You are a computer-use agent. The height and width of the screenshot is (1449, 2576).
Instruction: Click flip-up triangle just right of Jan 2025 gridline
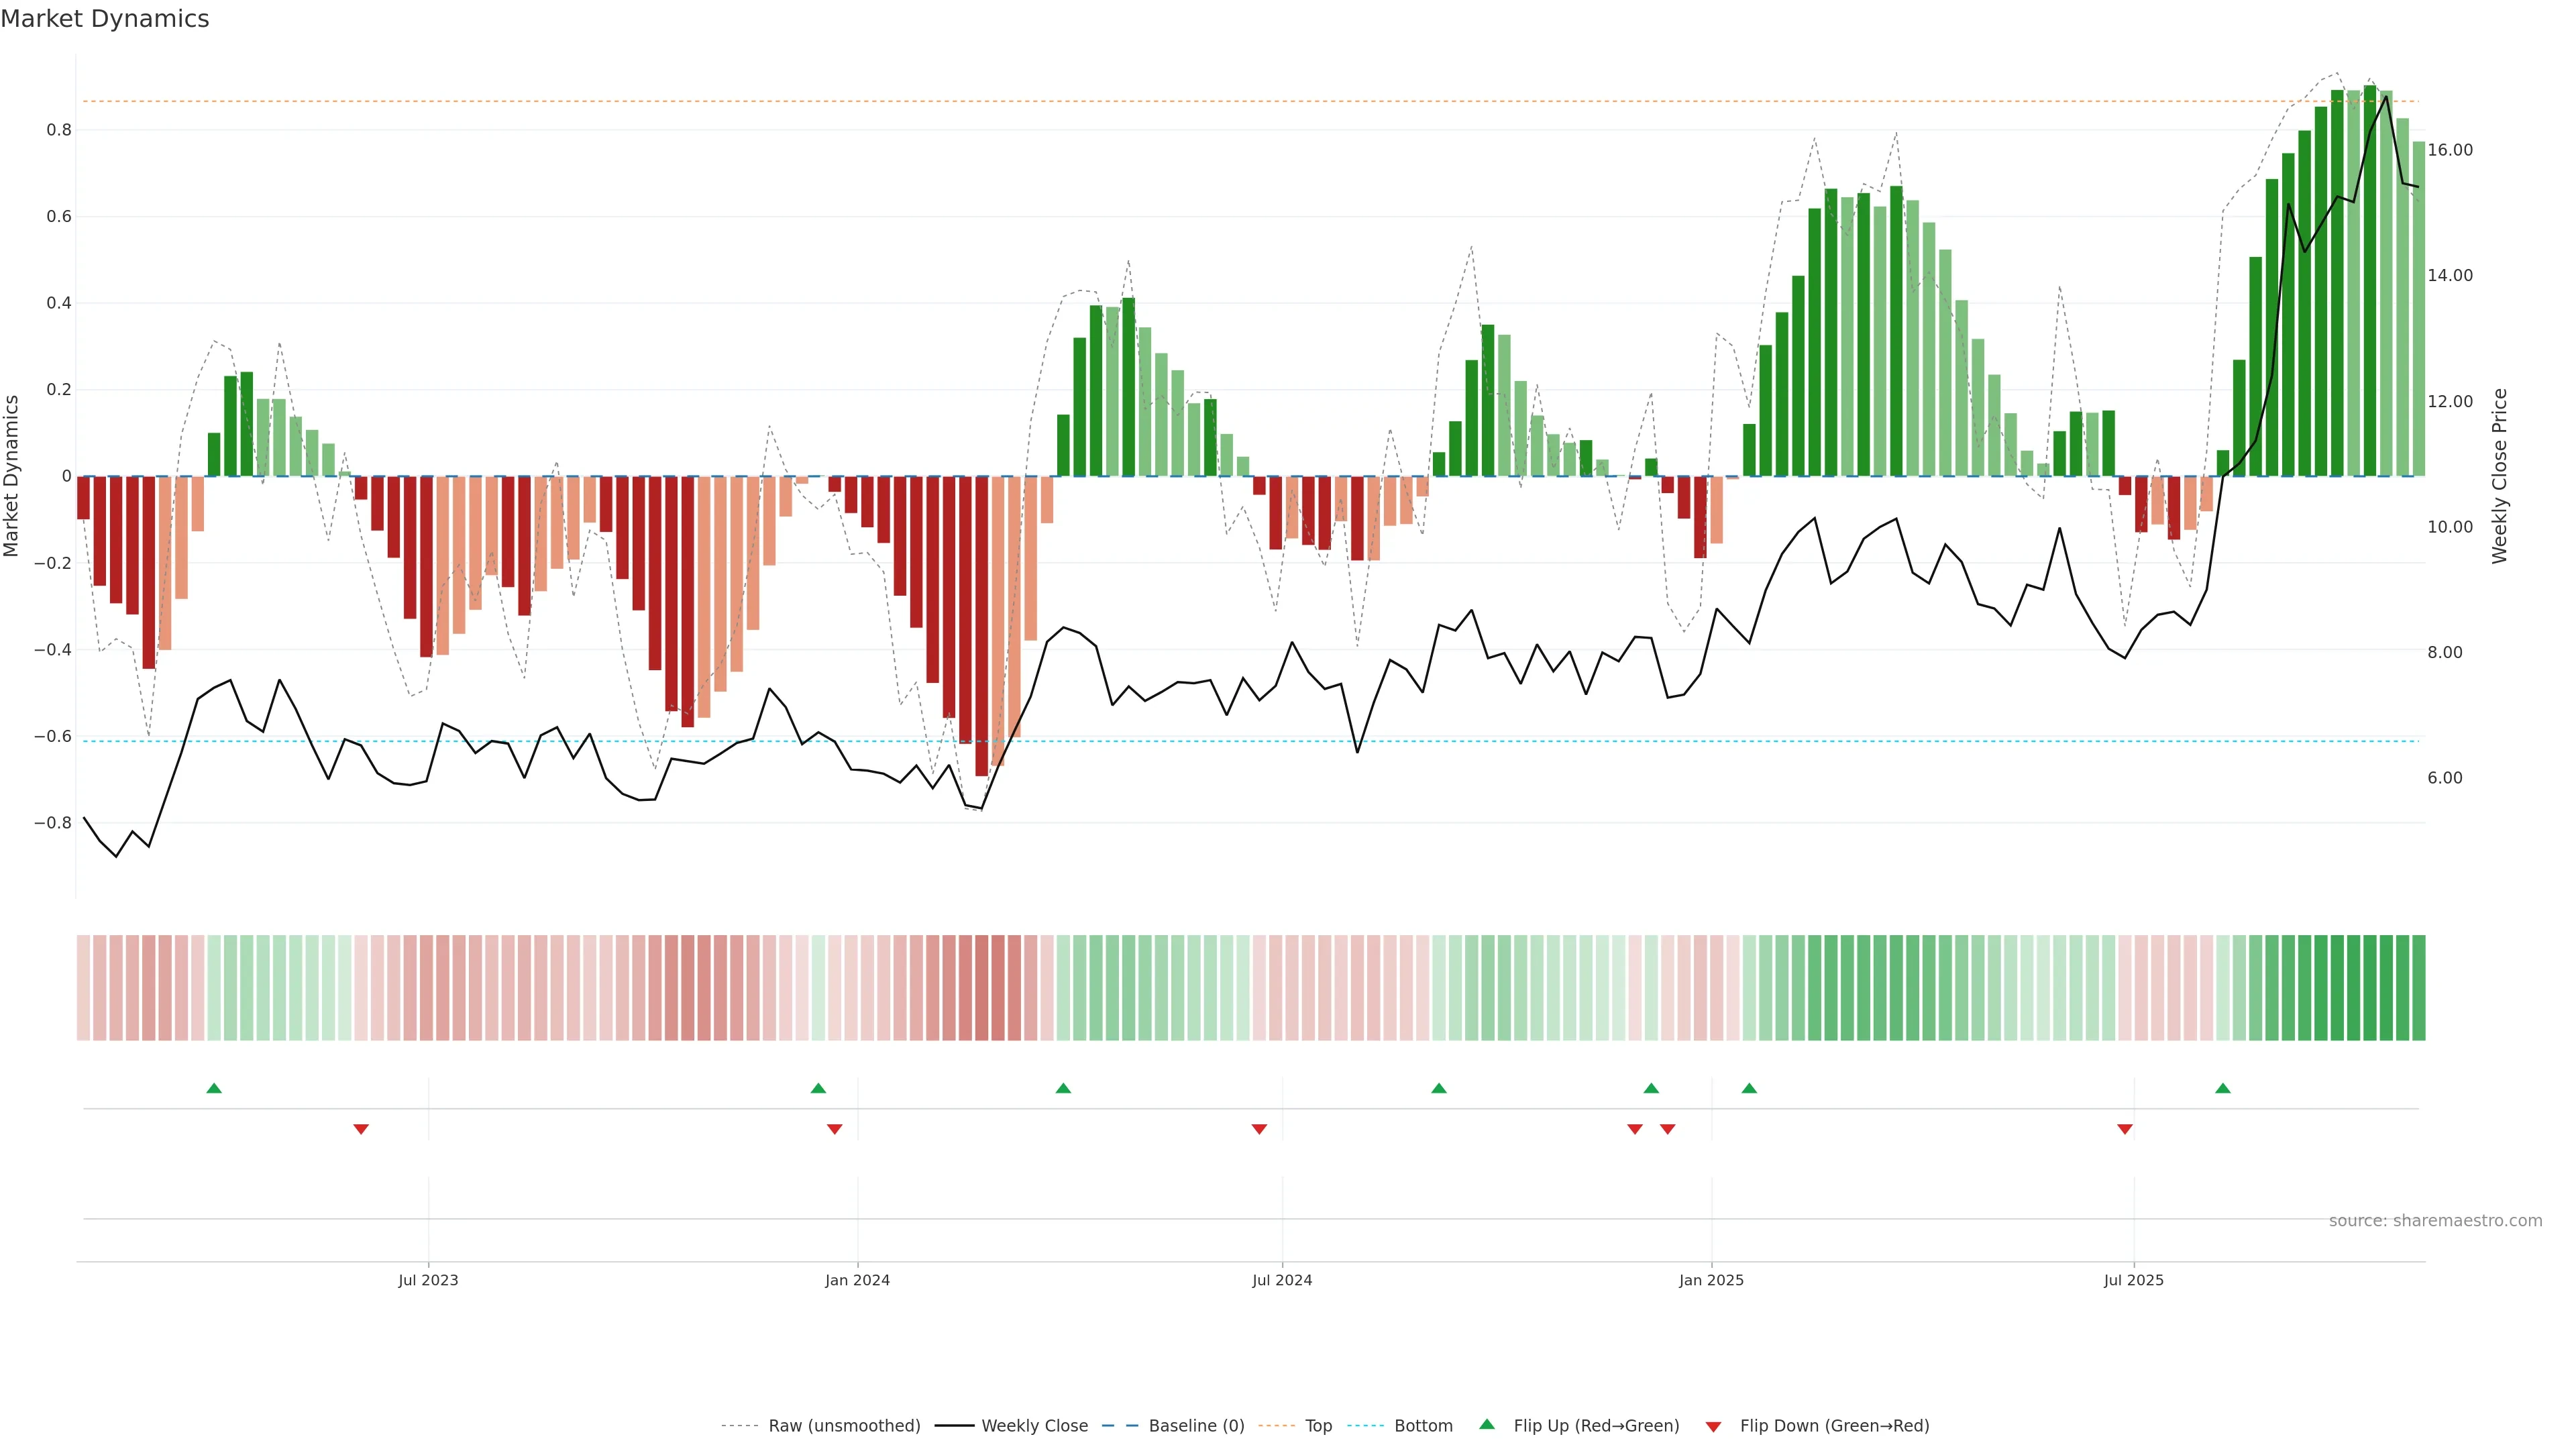[x=1749, y=1088]
